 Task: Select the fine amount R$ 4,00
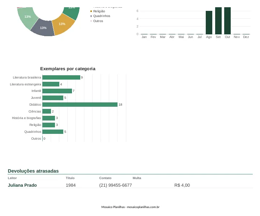tap(182, 185)
